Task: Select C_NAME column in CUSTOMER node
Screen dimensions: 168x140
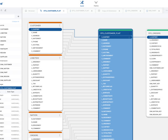Action: (34, 32)
